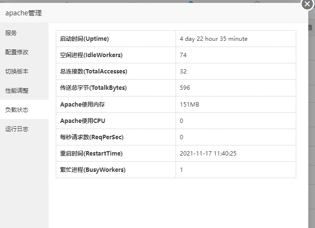Select the ReqPerSec value 0
315x228 pixels.
tap(181, 137)
